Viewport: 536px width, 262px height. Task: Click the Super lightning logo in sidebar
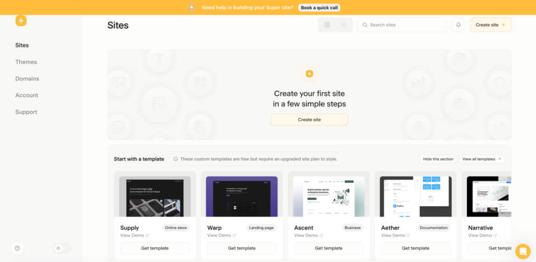pos(21,21)
